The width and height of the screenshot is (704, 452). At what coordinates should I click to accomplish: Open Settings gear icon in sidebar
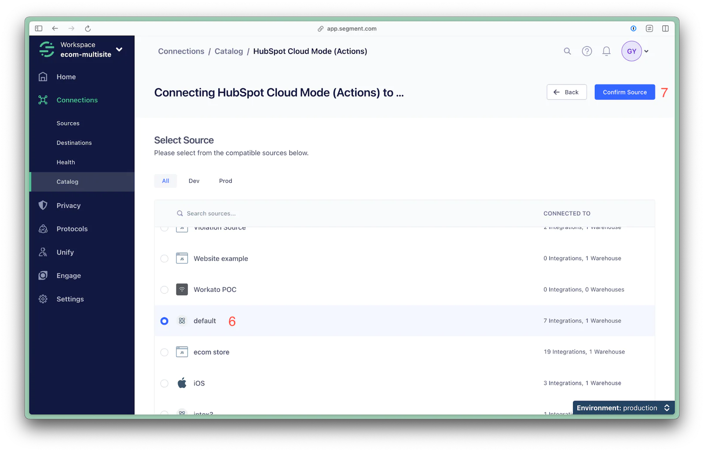click(43, 299)
